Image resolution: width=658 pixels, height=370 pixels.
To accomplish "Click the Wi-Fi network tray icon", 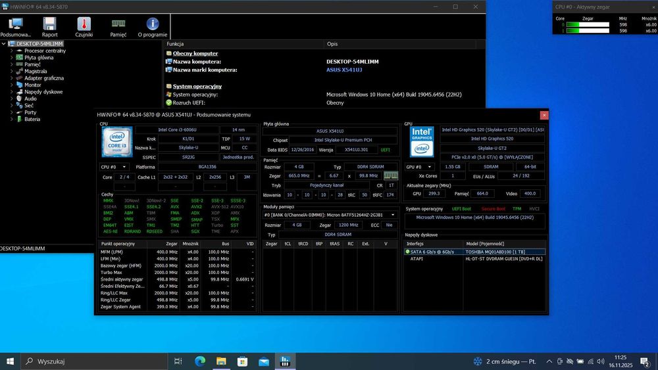I will click(x=590, y=361).
